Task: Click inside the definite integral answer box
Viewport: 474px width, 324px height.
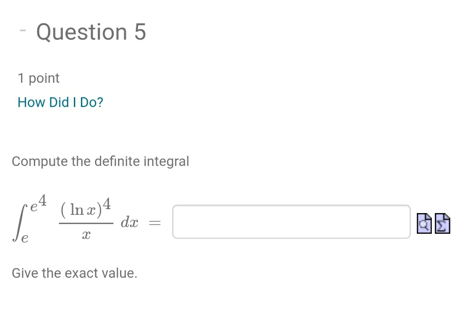Action: pos(291,221)
